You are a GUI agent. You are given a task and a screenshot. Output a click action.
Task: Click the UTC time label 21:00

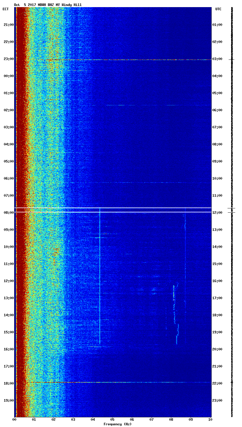tap(217, 366)
